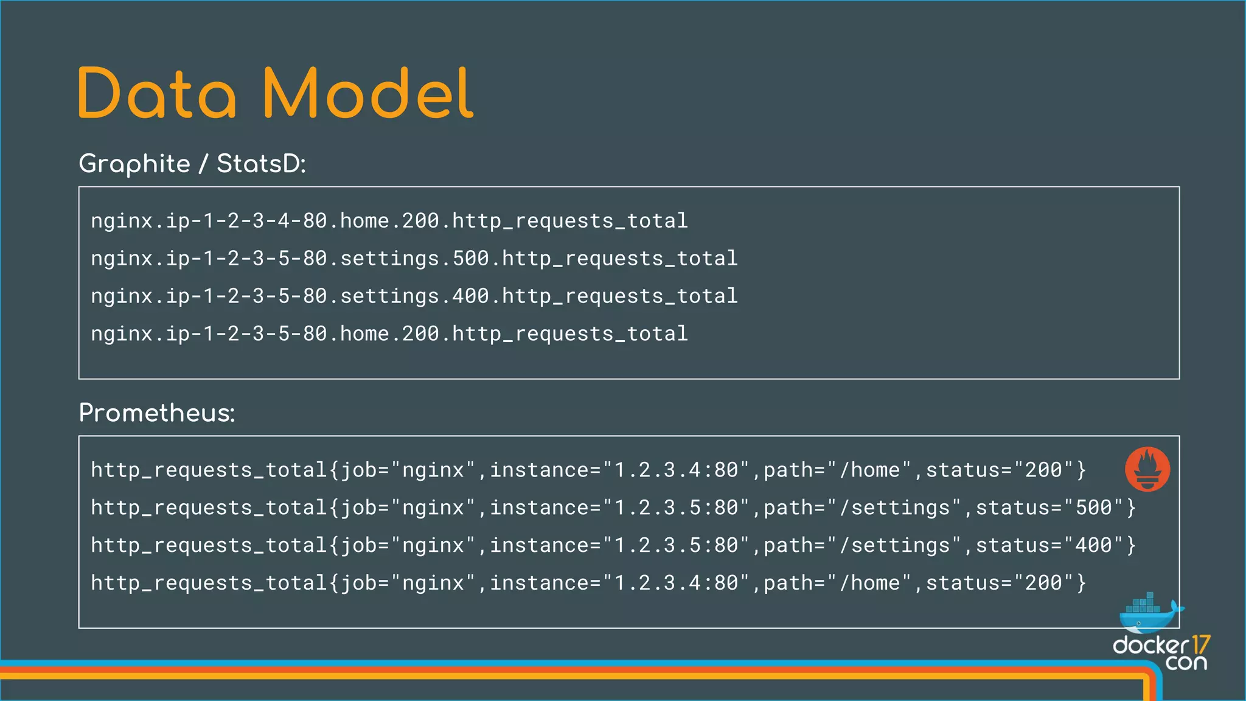Select the 'Prometheus:' heading
1246x701 pixels.
coord(157,413)
